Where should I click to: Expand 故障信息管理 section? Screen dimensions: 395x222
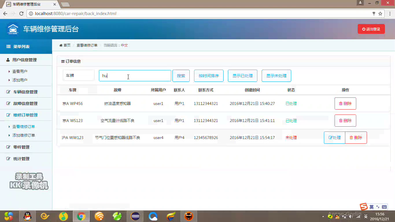(26, 103)
